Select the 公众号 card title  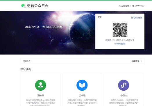click(x=82, y=96)
